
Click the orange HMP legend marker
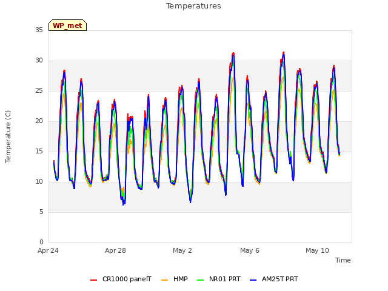click(164, 280)
